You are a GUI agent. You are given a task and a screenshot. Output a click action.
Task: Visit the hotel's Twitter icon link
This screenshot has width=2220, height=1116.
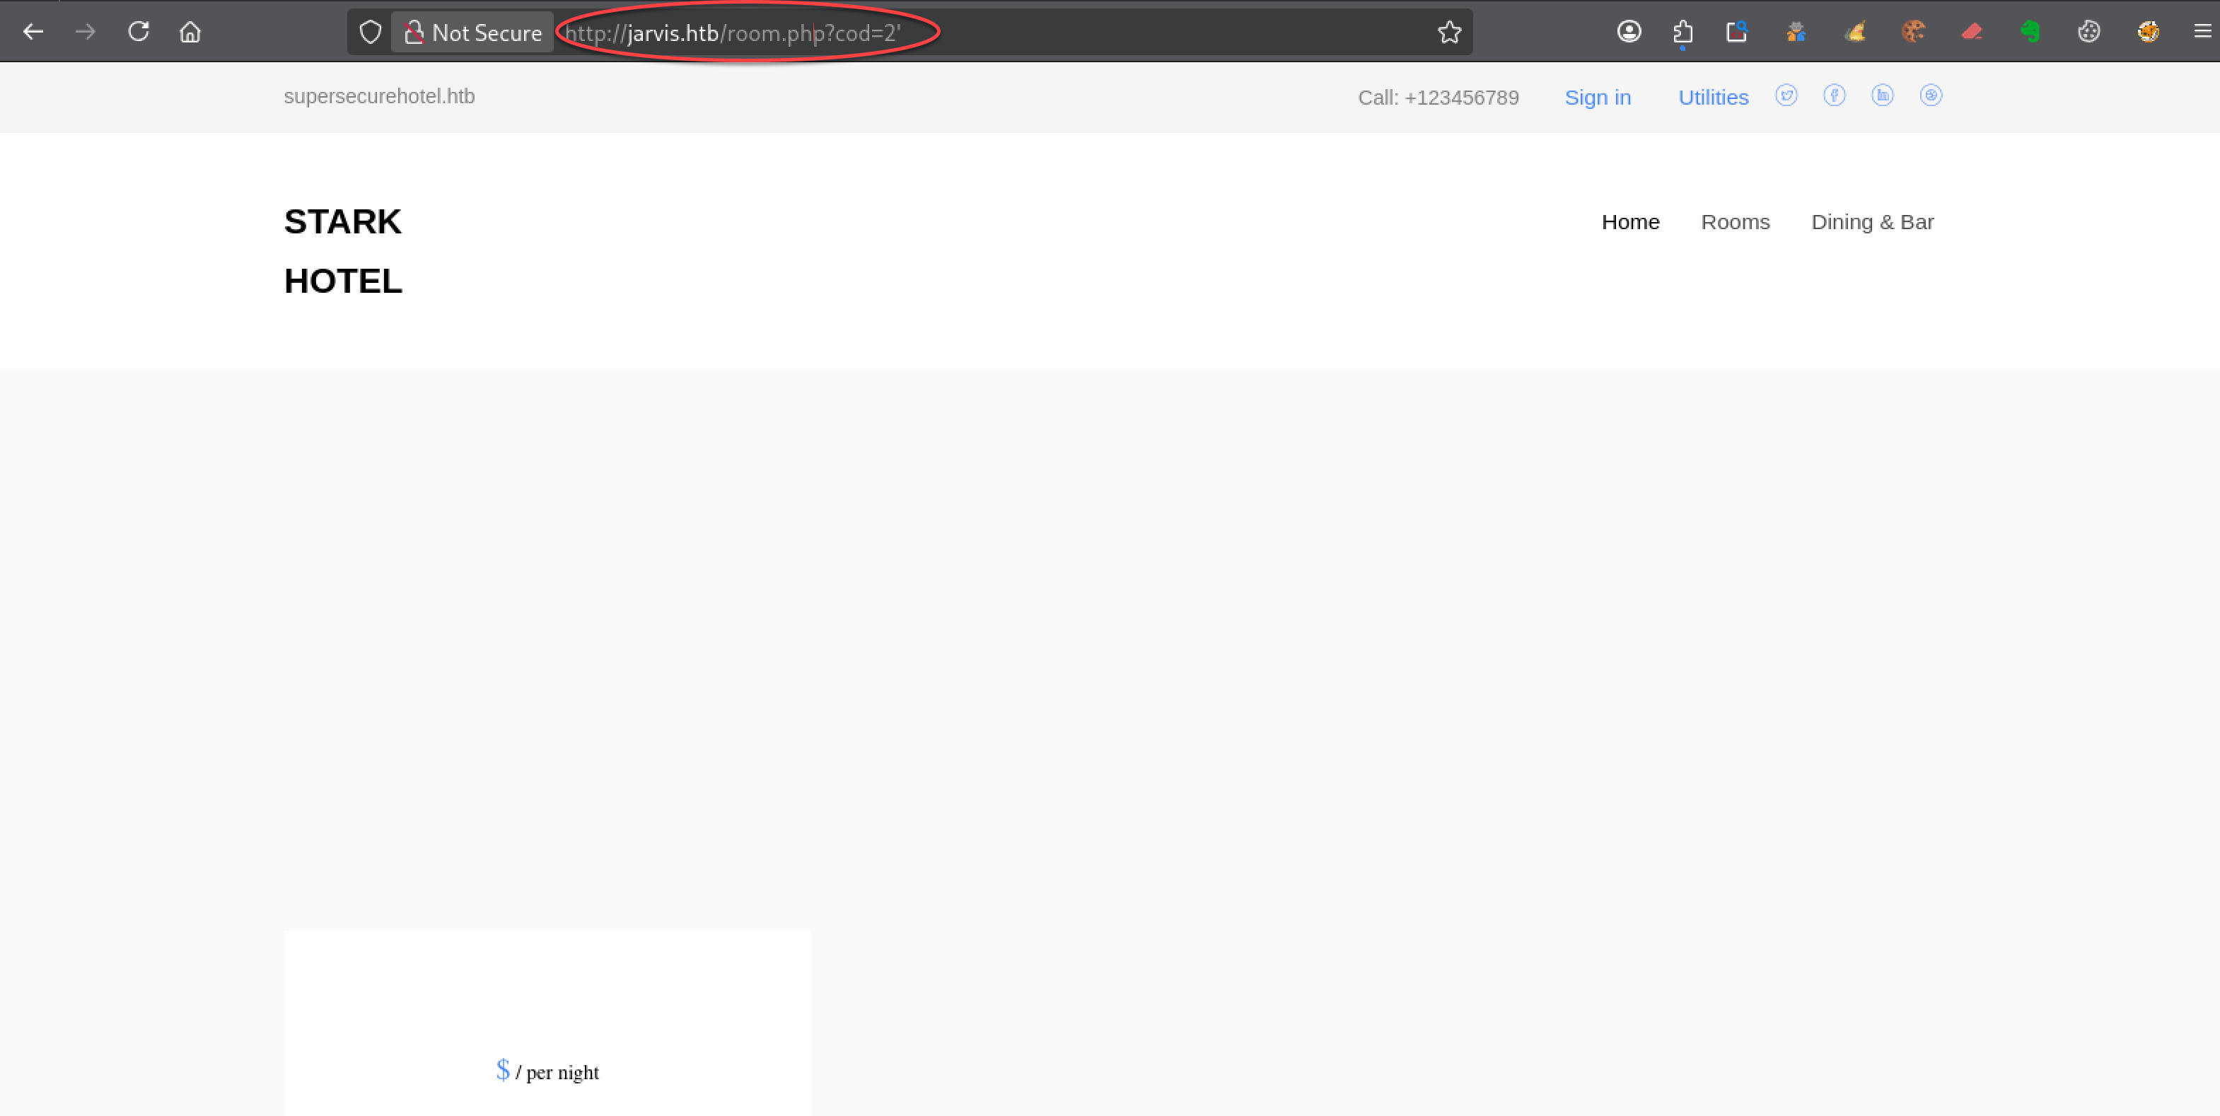1786,95
